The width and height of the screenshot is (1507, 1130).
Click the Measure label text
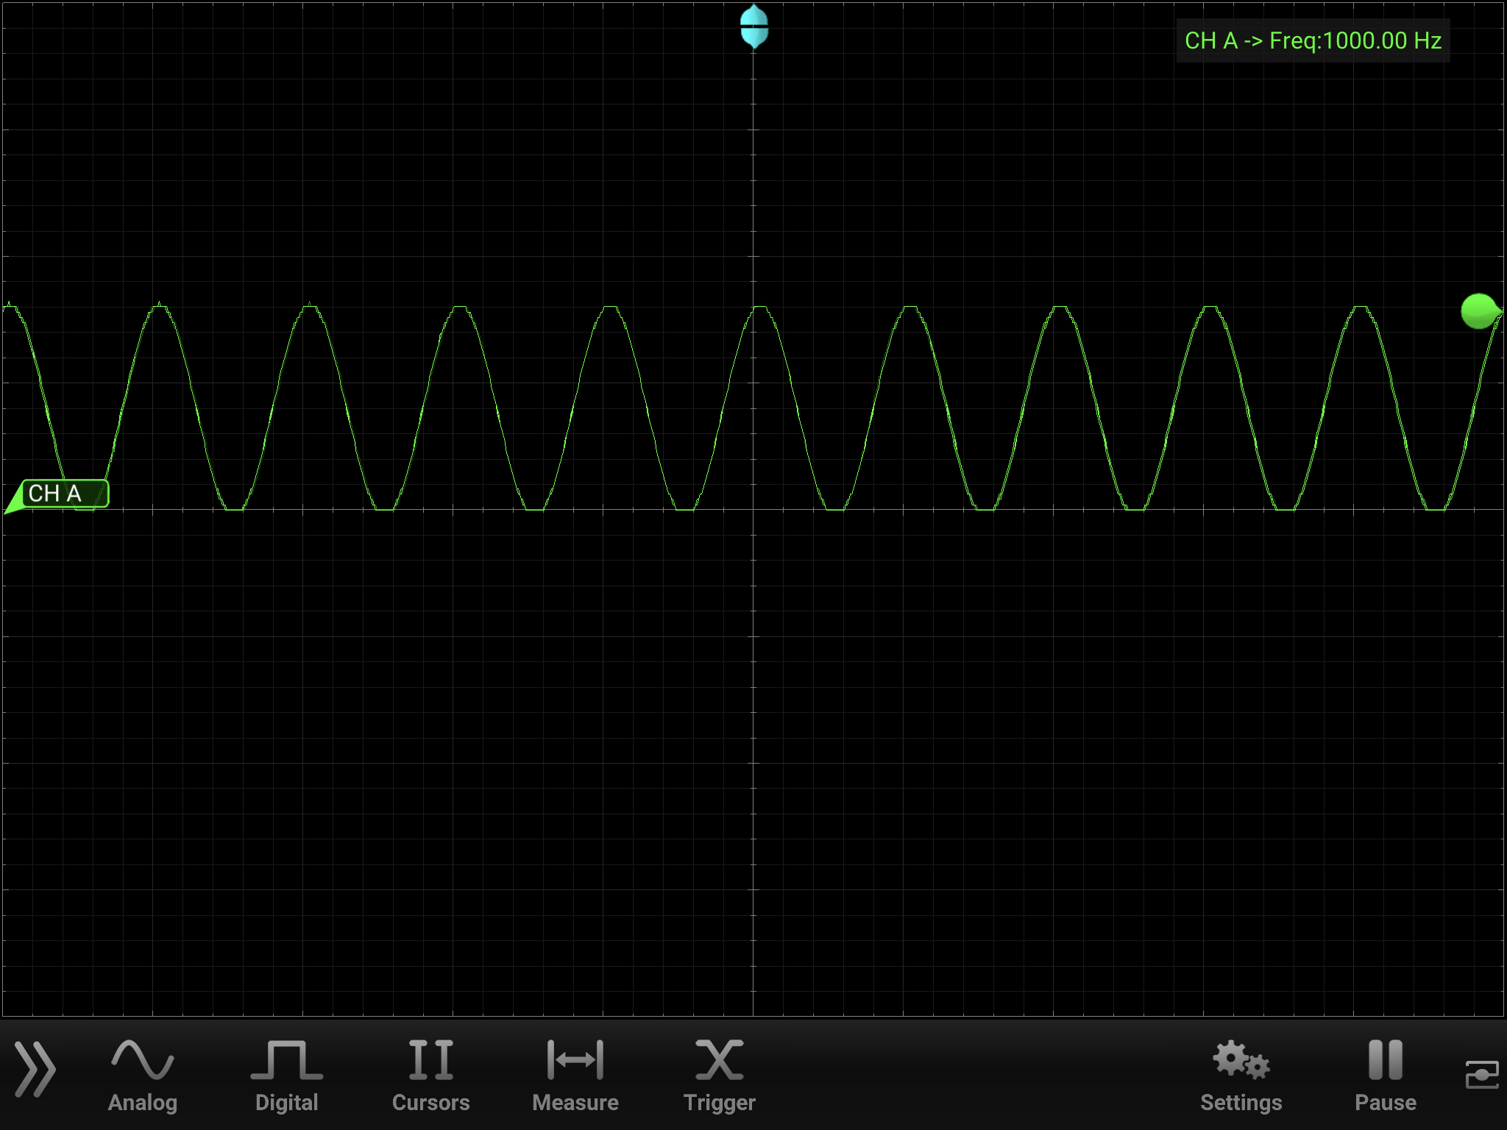click(575, 1101)
